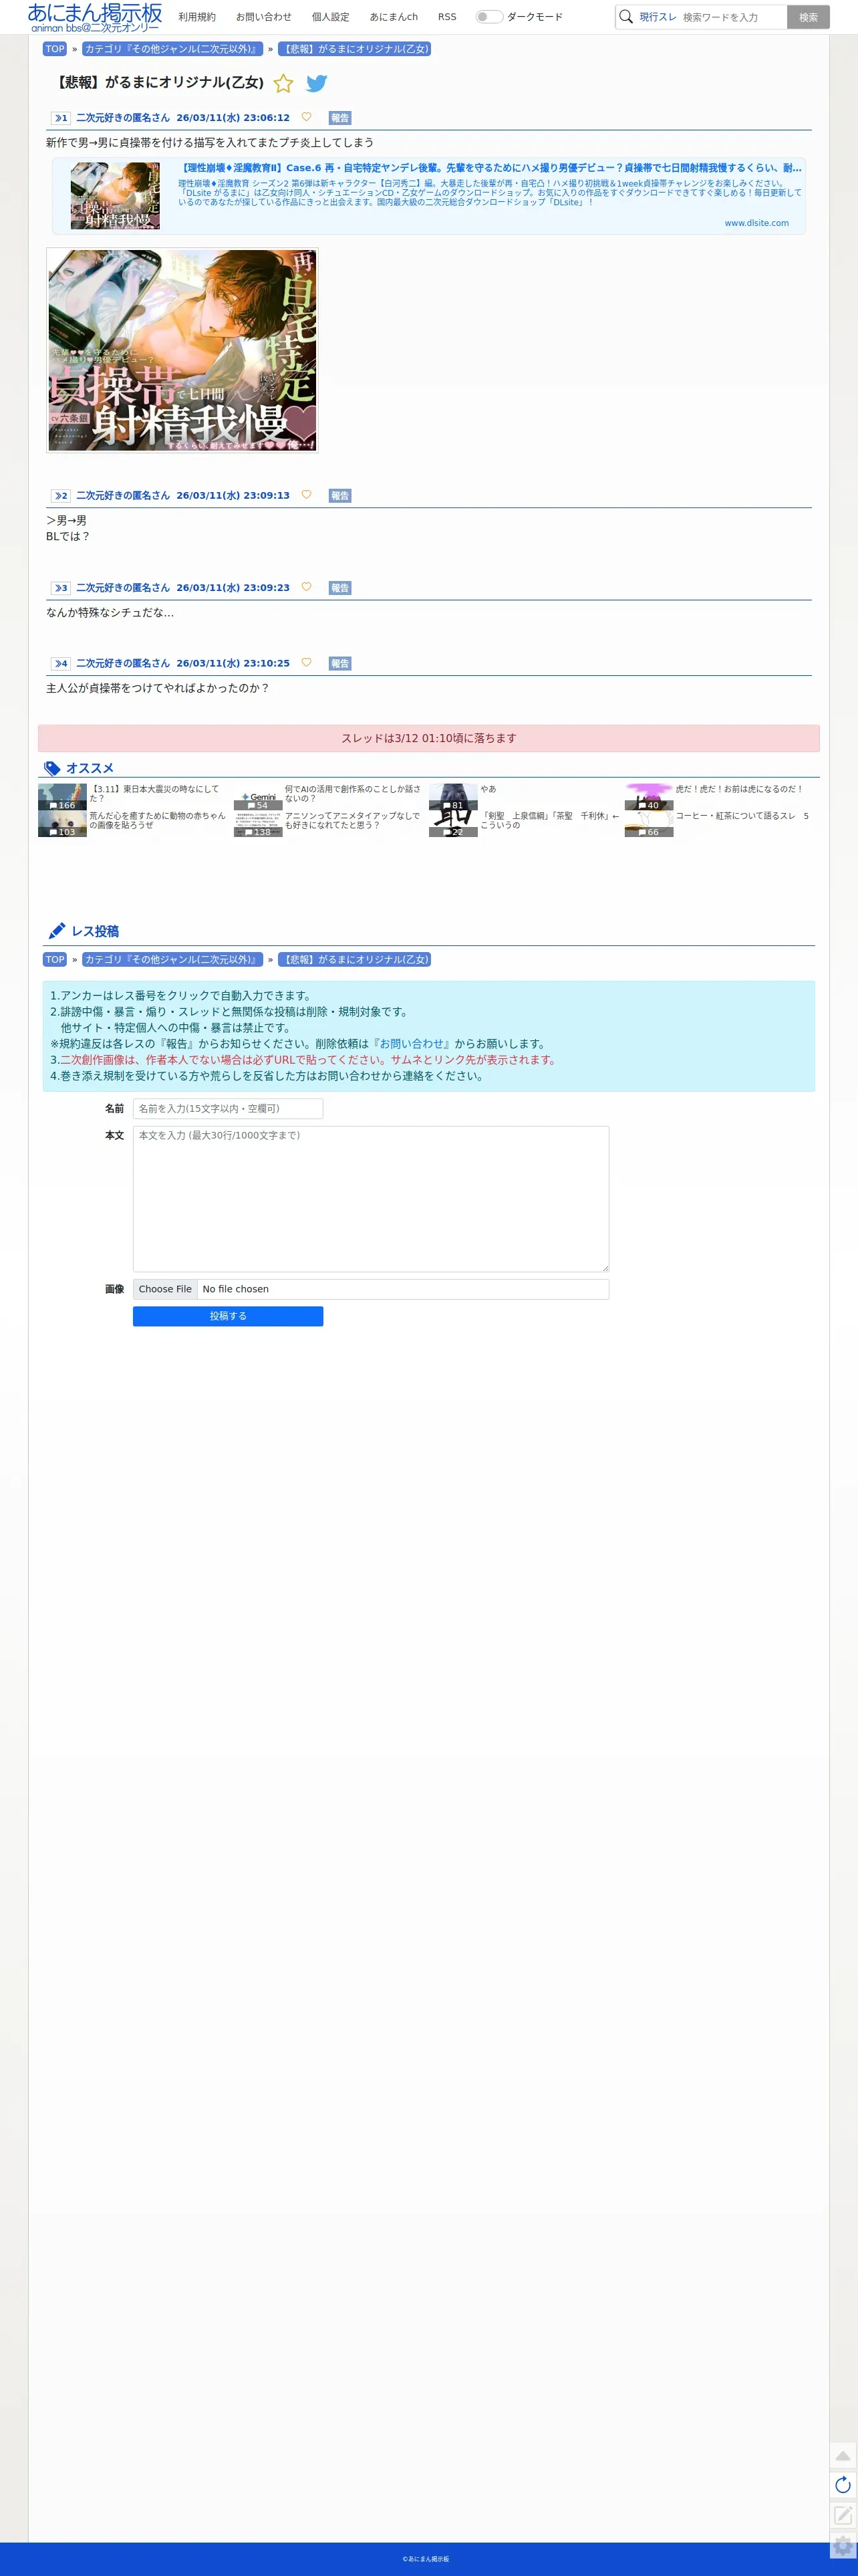Open the reply form via the floating pencil icon

(843, 2514)
